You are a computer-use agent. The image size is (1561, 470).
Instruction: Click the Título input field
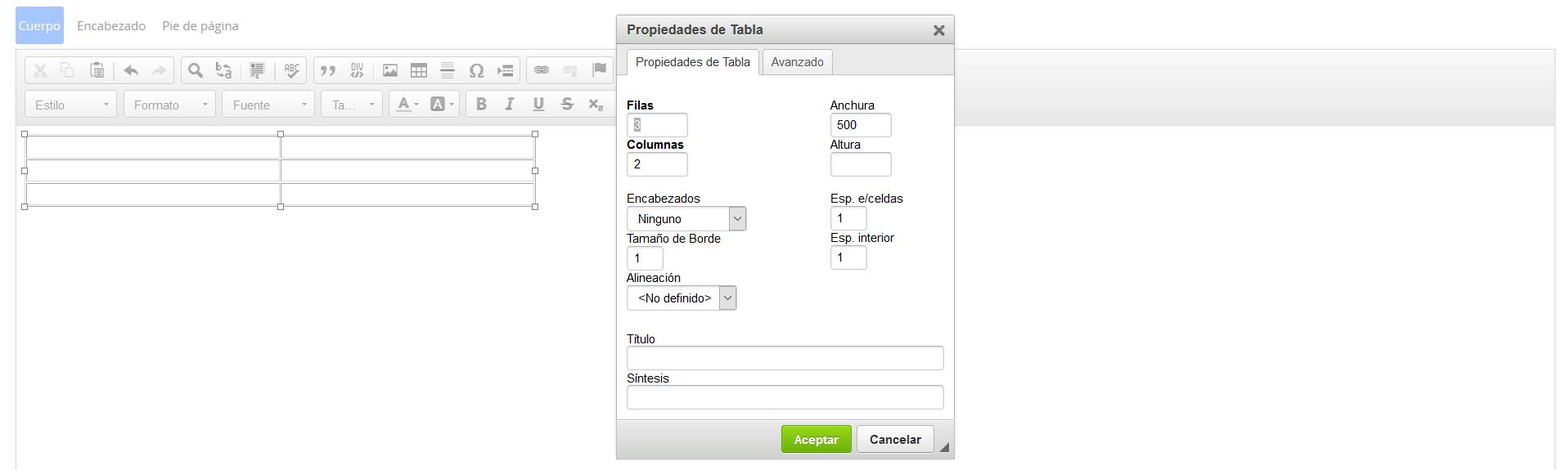[785, 358]
